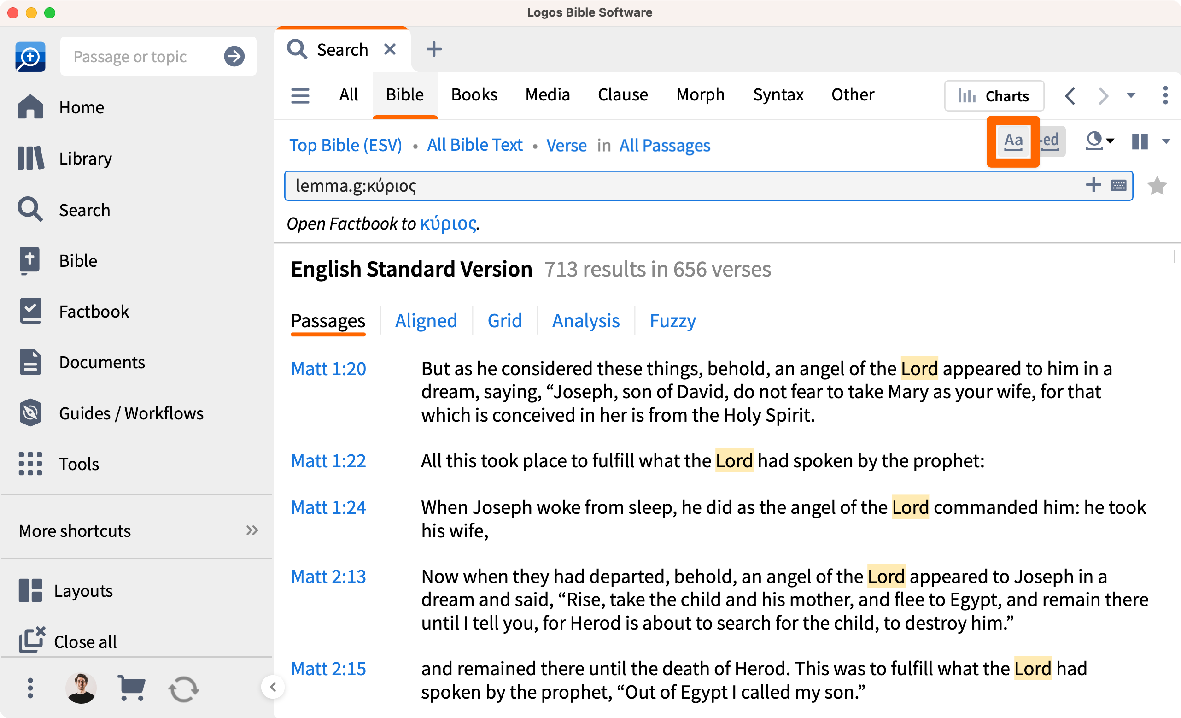1181x718 pixels.
Task: Collapse the sidebar with chevron button
Action: pos(273,687)
